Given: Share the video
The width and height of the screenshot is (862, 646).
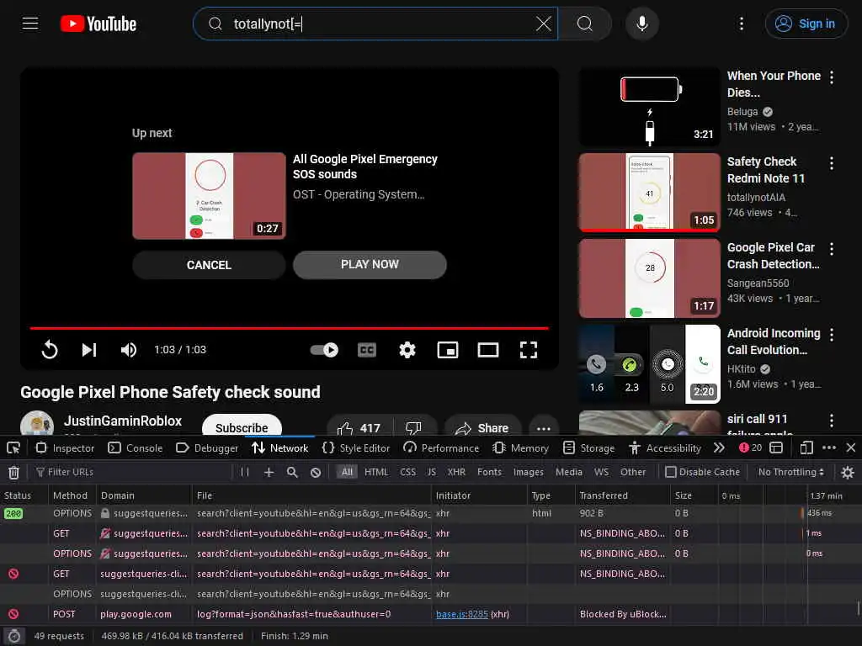Looking at the screenshot, I should [x=482, y=427].
